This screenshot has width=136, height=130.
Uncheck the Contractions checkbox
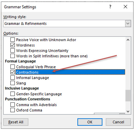(x=12, y=72)
